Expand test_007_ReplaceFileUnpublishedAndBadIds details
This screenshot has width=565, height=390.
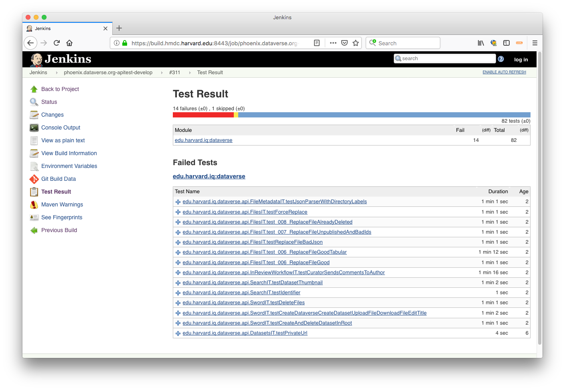click(x=178, y=232)
